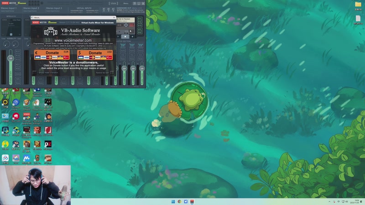Viewport: 365px width, 205px height.
Task: Toggle A3 routing on Stereo Input 1
Action: 18,60
